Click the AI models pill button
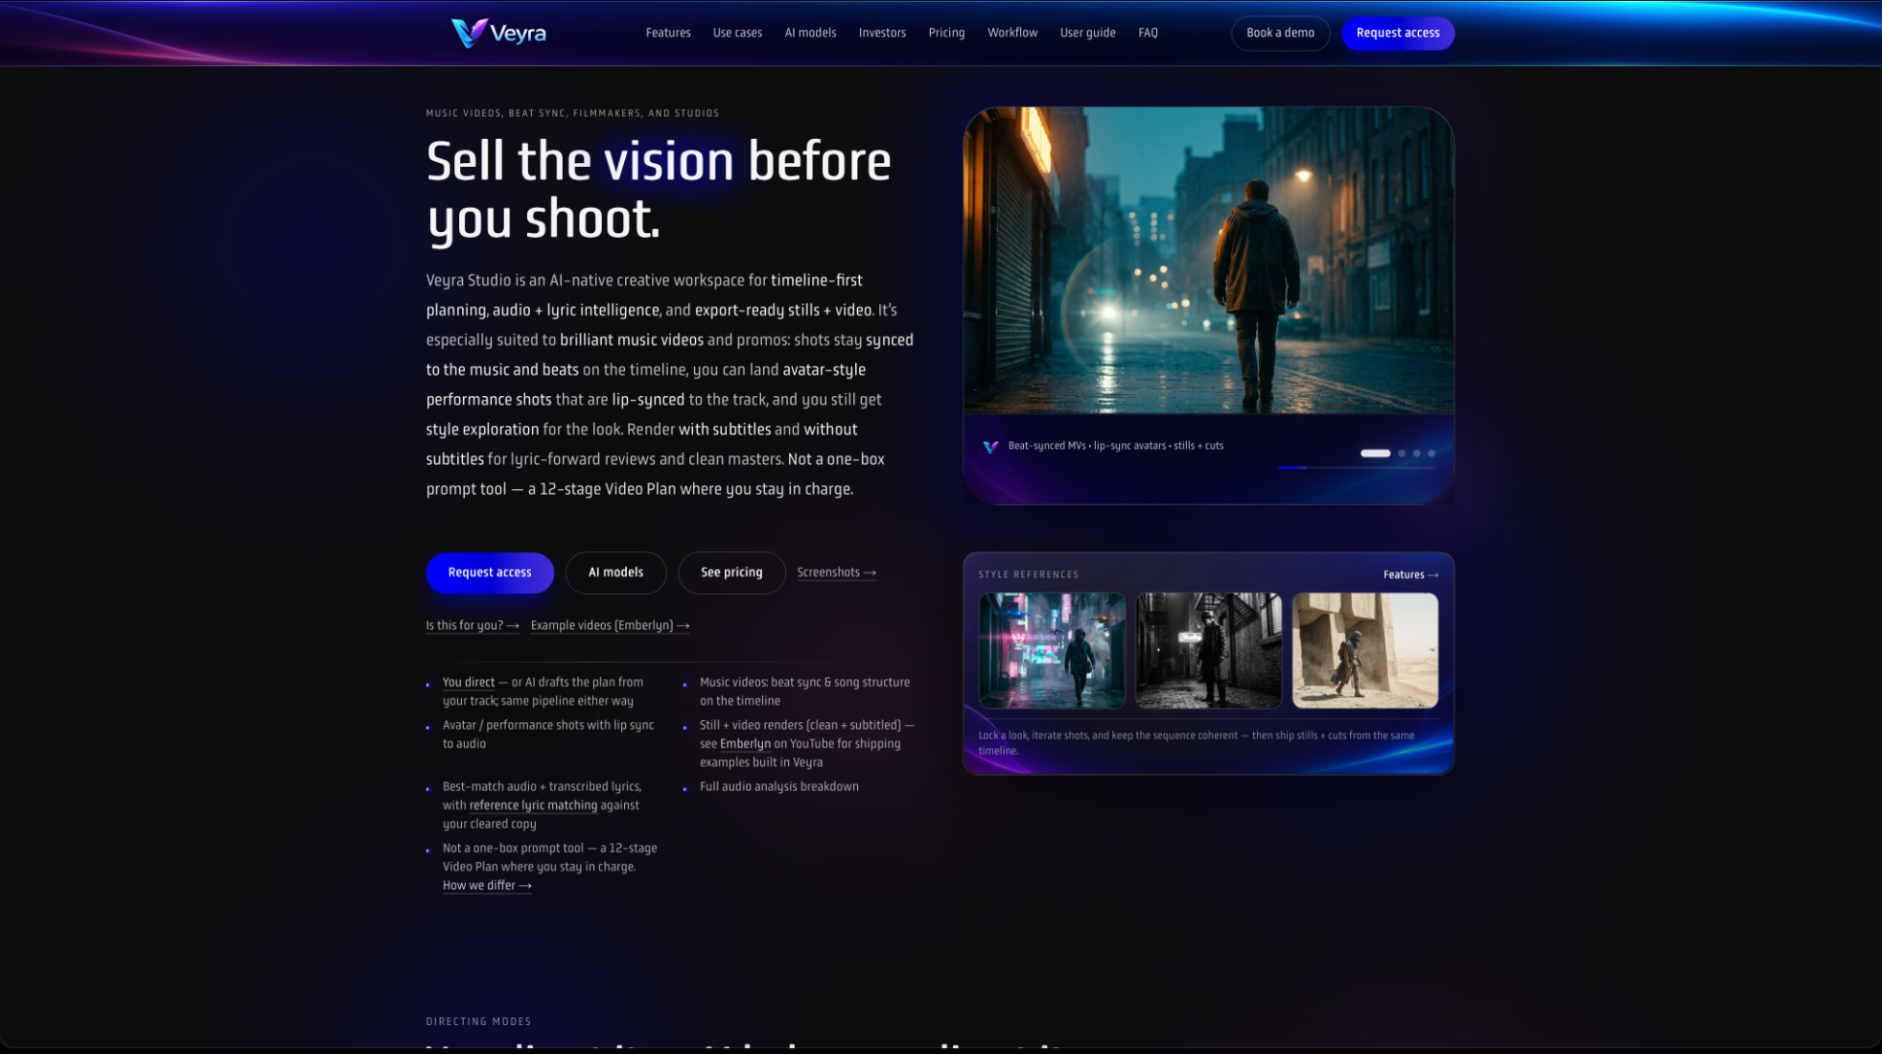Screen dimensions: 1882x1054 click(615, 573)
